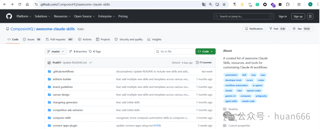This screenshot has width=320, height=129.
Task: Open the mcp topic tag
Action: tap(253, 75)
